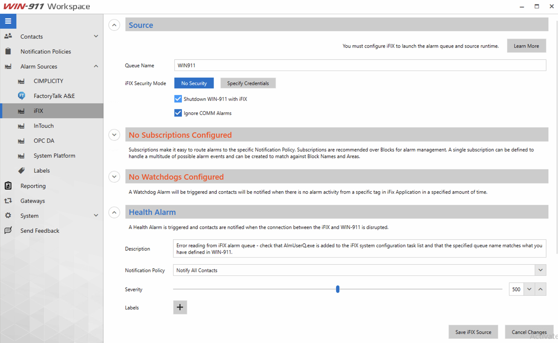Click the Gateways arrows icon

click(x=8, y=201)
